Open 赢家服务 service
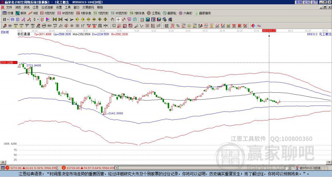Image resolution: width=332 pixels, height=177 pixels. pyautogui.click(x=203, y=13)
